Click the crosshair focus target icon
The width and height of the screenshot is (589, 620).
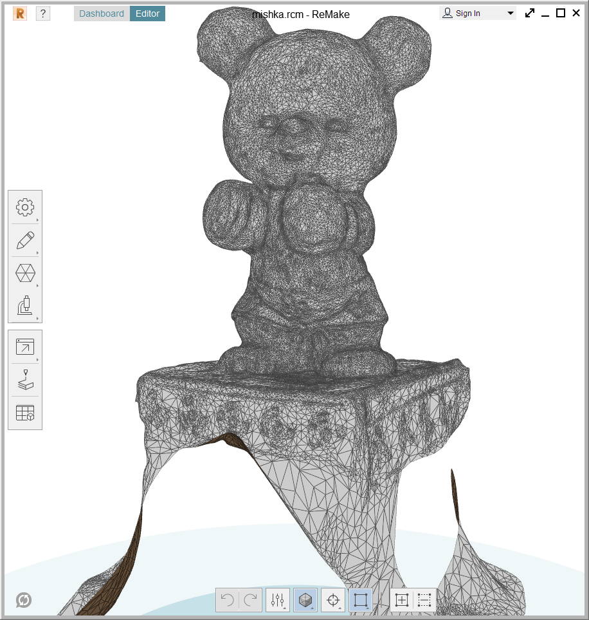pyautogui.click(x=332, y=600)
